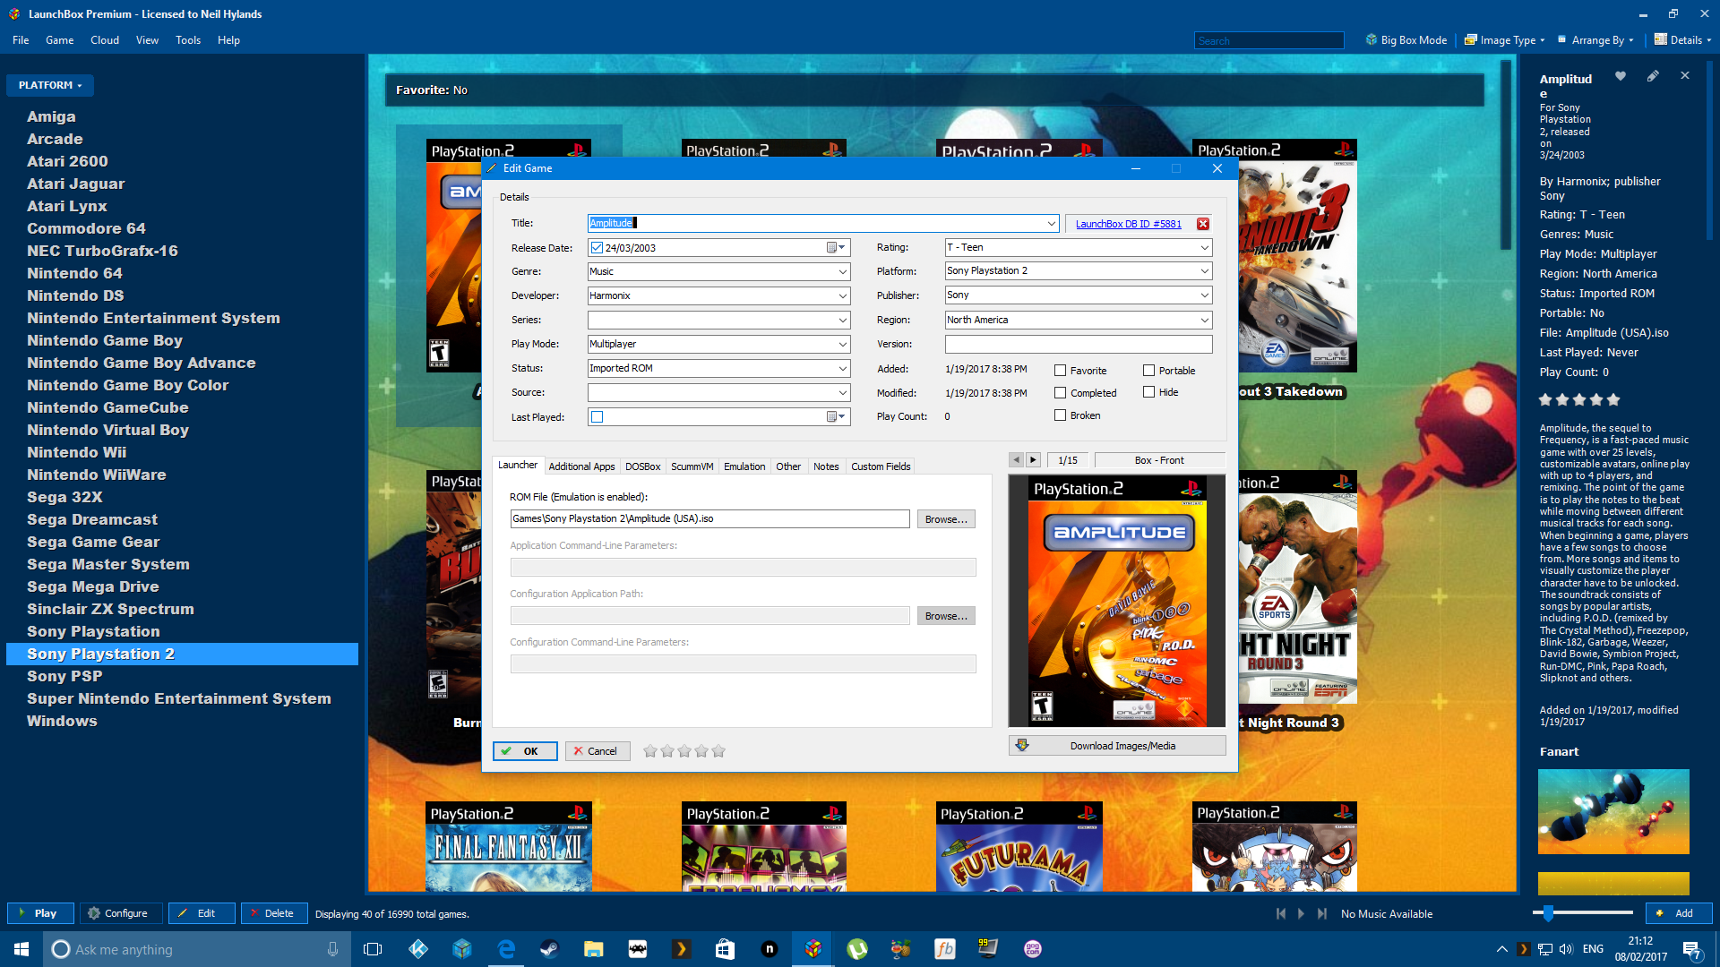1720x967 pixels.
Task: Check the Hide checkbox
Action: point(1148,392)
